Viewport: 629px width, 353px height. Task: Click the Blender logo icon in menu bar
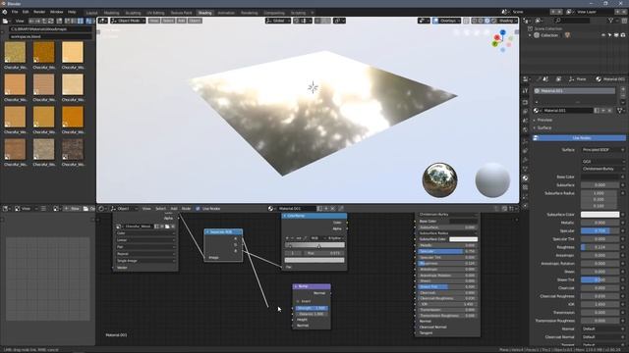pos(4,12)
